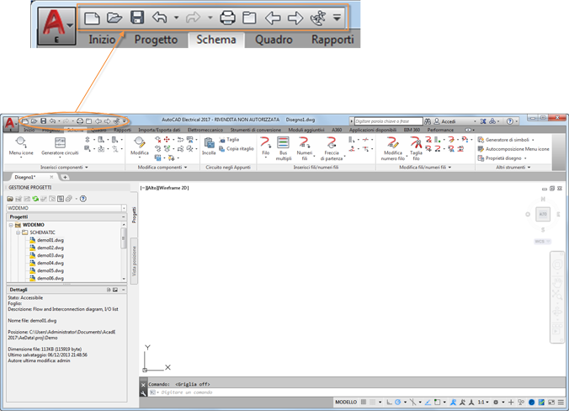
Task: Select the Modifica numero filo tool
Action: click(x=392, y=148)
